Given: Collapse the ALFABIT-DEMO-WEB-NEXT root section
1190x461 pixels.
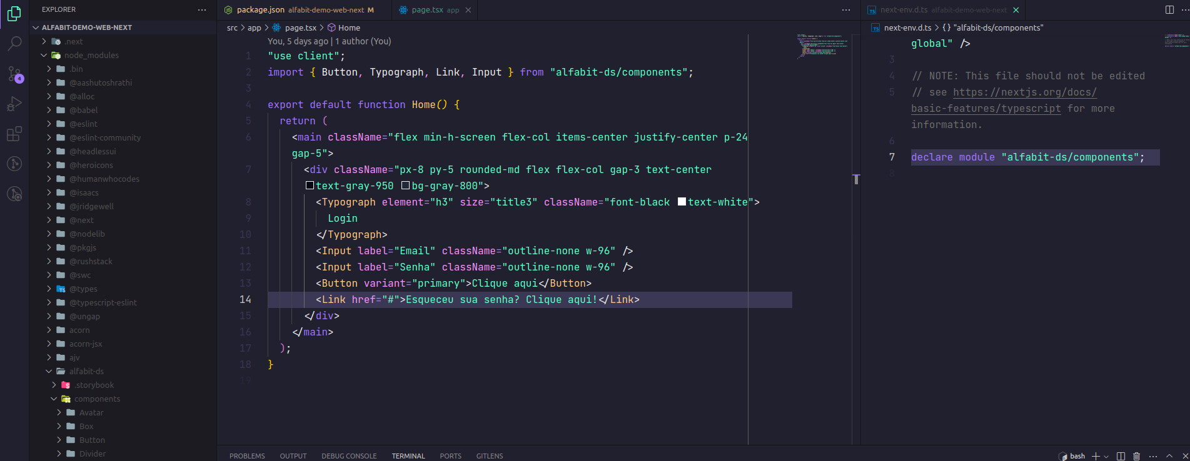Looking at the screenshot, I should pyautogui.click(x=123, y=27).
